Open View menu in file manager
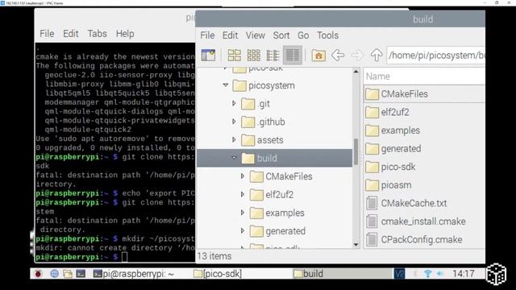Image resolution: width=516 pixels, height=290 pixels. tap(255, 35)
